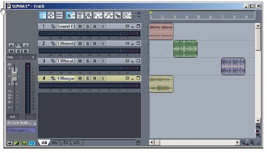Toggle the FX module button
This screenshot has height=153, width=267.
[32, 143]
